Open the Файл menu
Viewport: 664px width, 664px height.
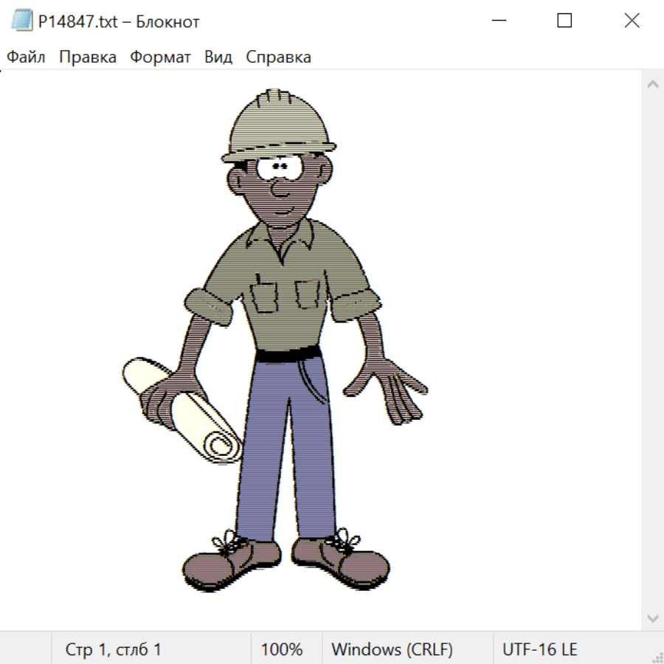(26, 58)
